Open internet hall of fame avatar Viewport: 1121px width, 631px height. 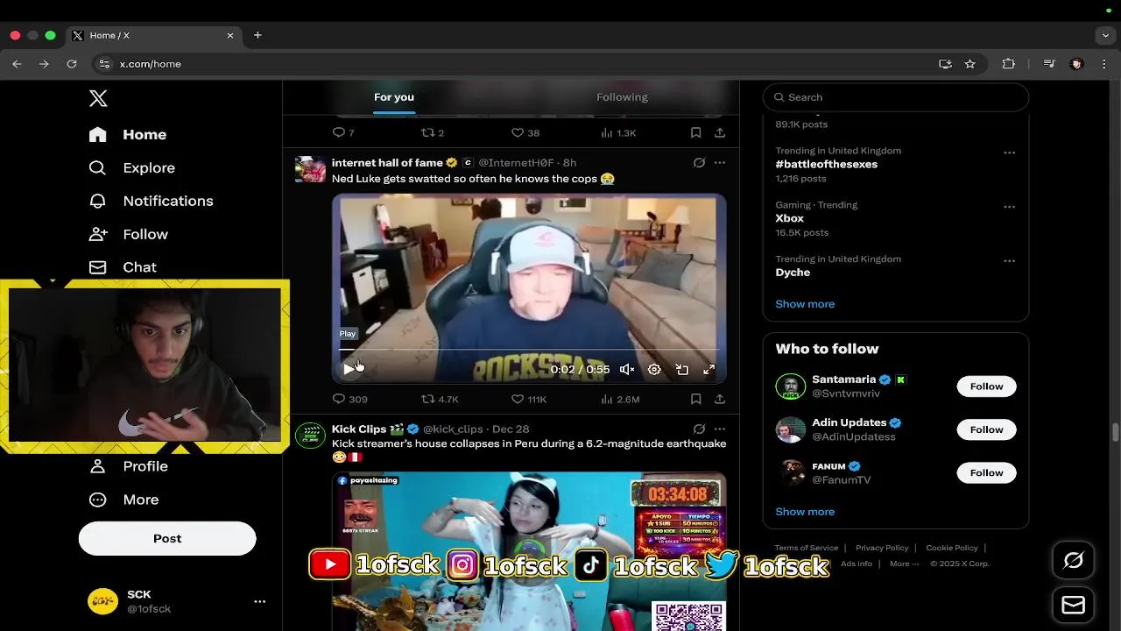coord(310,169)
